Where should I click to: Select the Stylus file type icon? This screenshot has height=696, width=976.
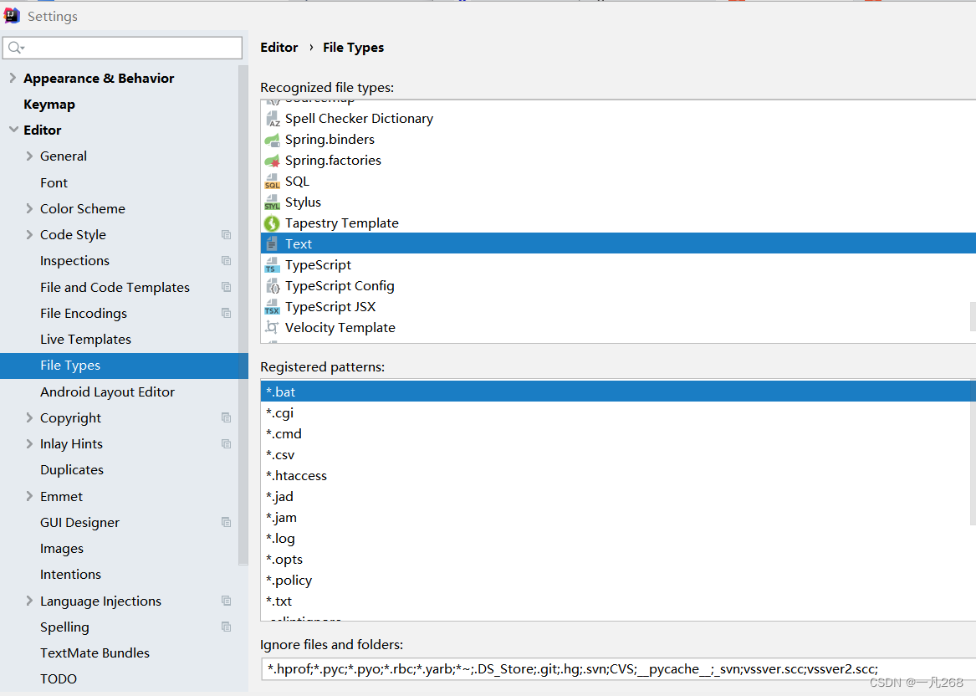273,202
